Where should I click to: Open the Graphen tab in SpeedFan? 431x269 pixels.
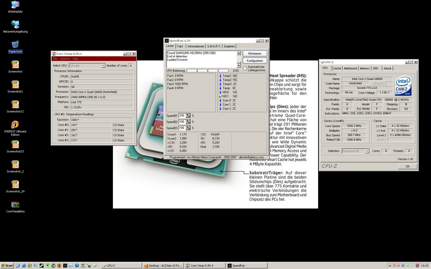click(x=229, y=46)
